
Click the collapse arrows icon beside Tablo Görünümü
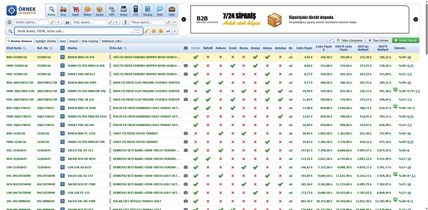point(330,40)
